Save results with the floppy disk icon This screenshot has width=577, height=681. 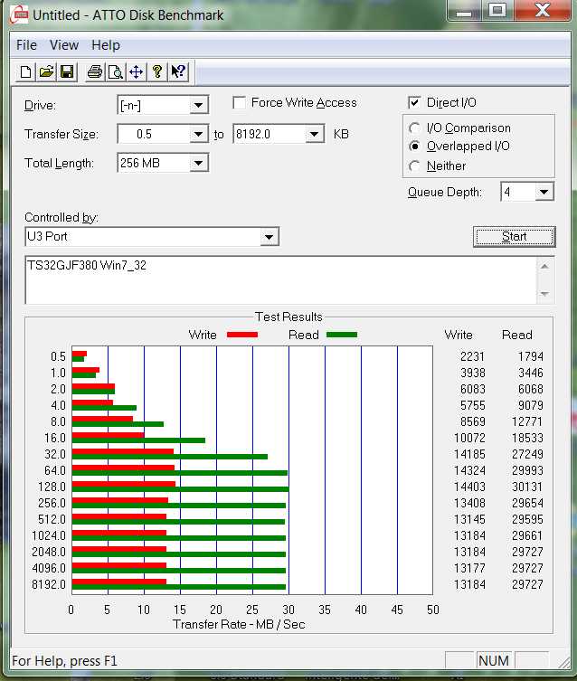tap(67, 72)
